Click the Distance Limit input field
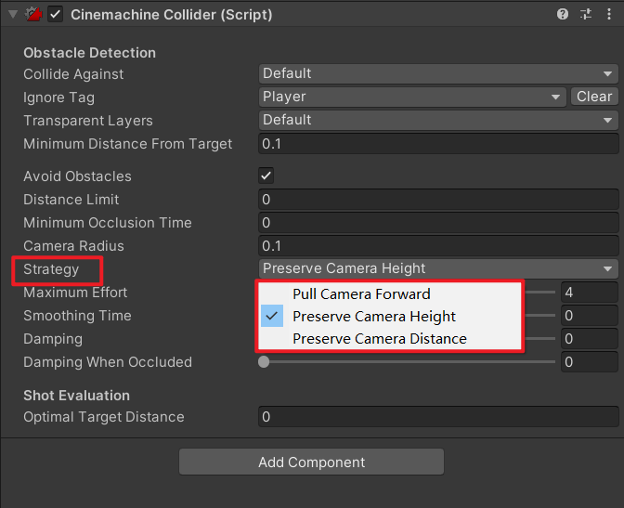This screenshot has width=624, height=508. coord(438,200)
